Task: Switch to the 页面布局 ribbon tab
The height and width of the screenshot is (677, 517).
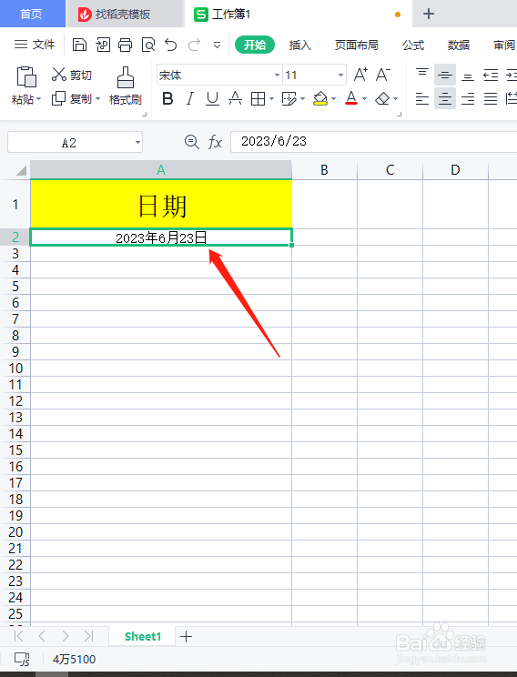Action: click(x=356, y=45)
